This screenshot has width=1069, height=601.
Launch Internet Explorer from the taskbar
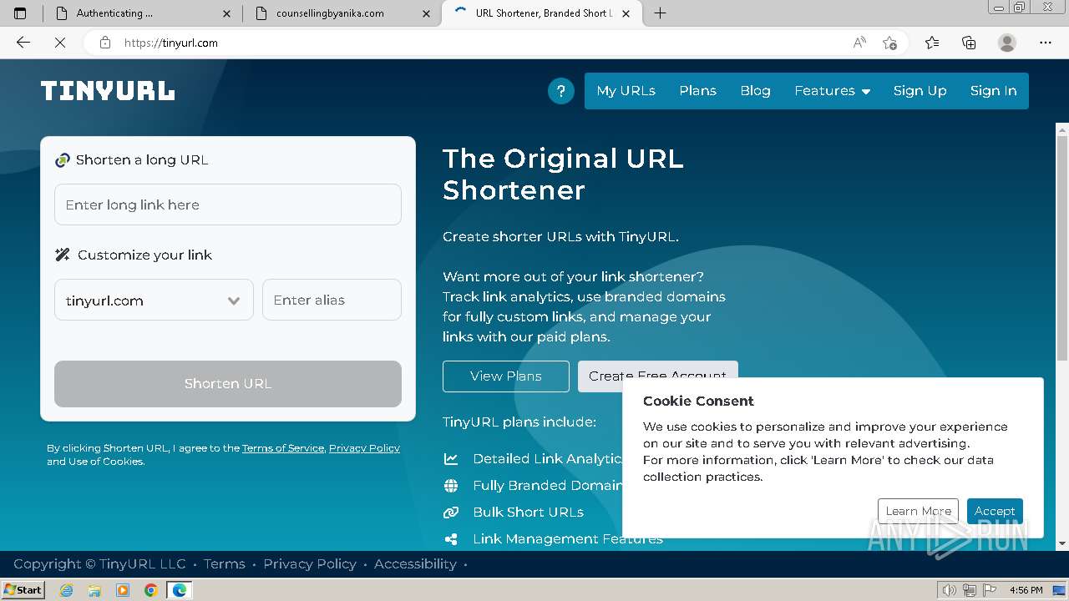click(67, 590)
